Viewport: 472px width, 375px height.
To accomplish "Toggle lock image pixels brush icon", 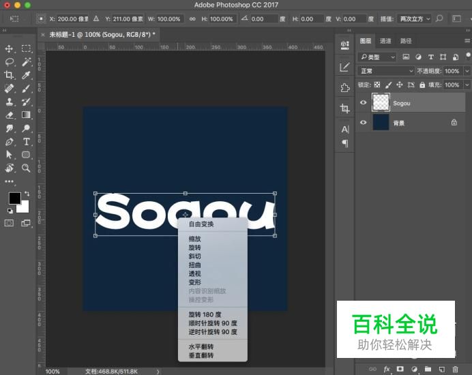I will click(389, 85).
